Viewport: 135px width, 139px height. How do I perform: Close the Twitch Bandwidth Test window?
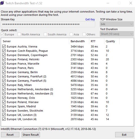(x=131, y=3)
